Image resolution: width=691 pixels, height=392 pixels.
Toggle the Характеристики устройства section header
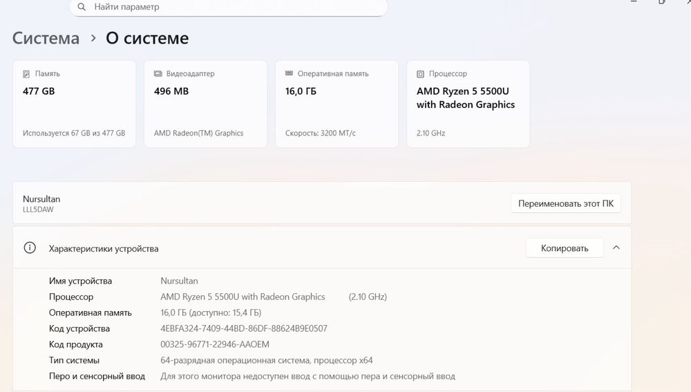[x=104, y=248]
